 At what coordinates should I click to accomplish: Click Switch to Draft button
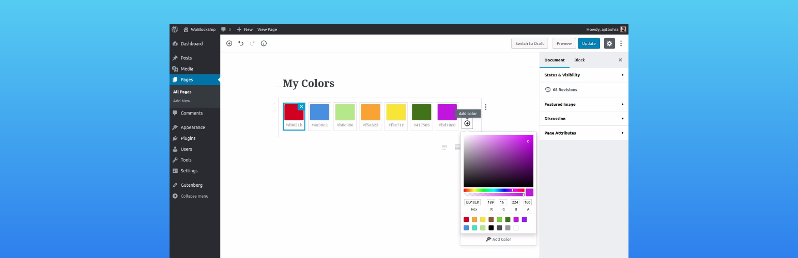pyautogui.click(x=530, y=43)
